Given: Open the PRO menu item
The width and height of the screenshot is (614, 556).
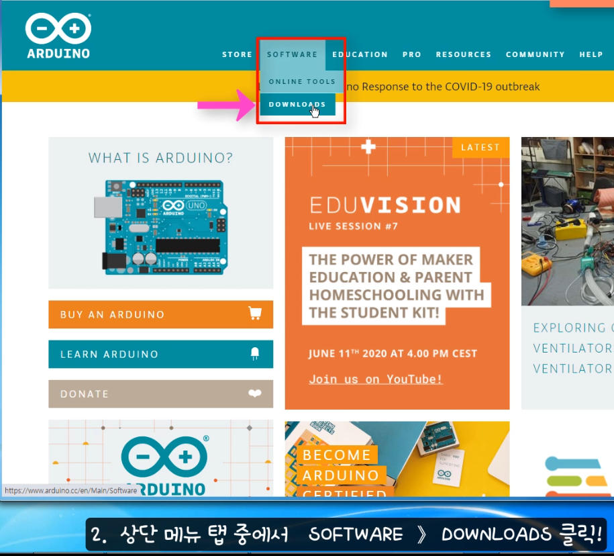Looking at the screenshot, I should (412, 54).
